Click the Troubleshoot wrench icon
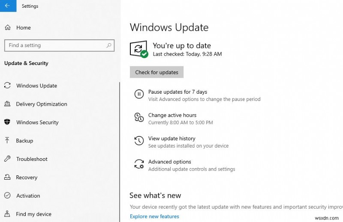This screenshot has height=222, width=343. click(7, 159)
